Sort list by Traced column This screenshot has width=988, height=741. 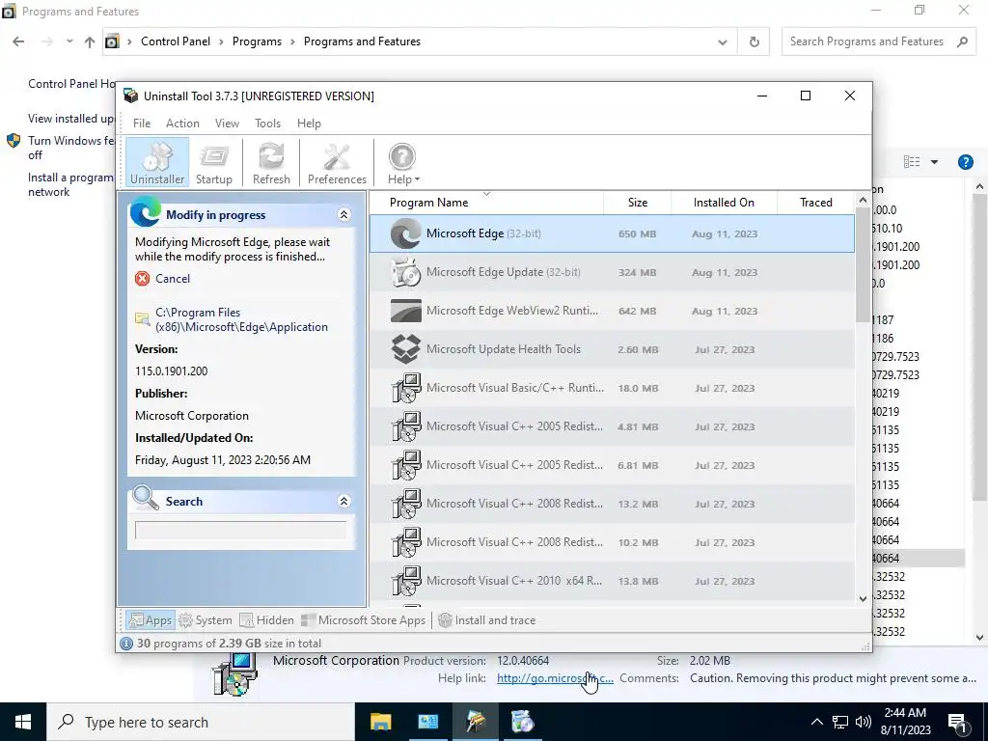click(815, 203)
